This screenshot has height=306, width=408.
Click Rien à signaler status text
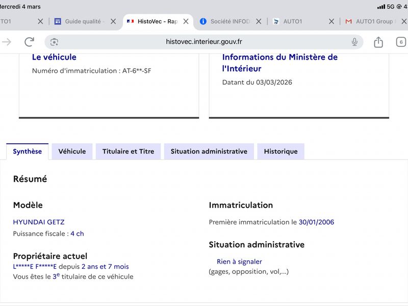tap(239, 262)
